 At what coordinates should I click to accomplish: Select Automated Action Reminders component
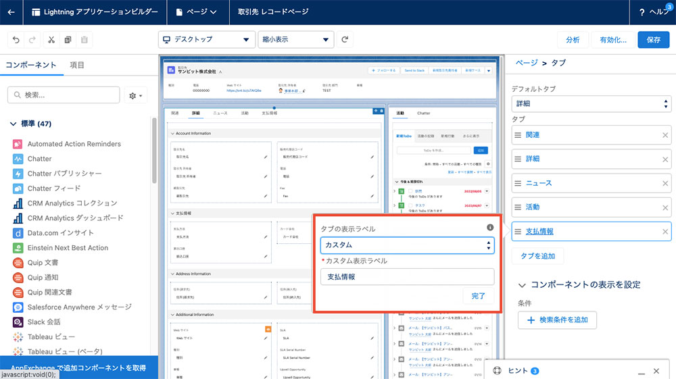pyautogui.click(x=74, y=144)
